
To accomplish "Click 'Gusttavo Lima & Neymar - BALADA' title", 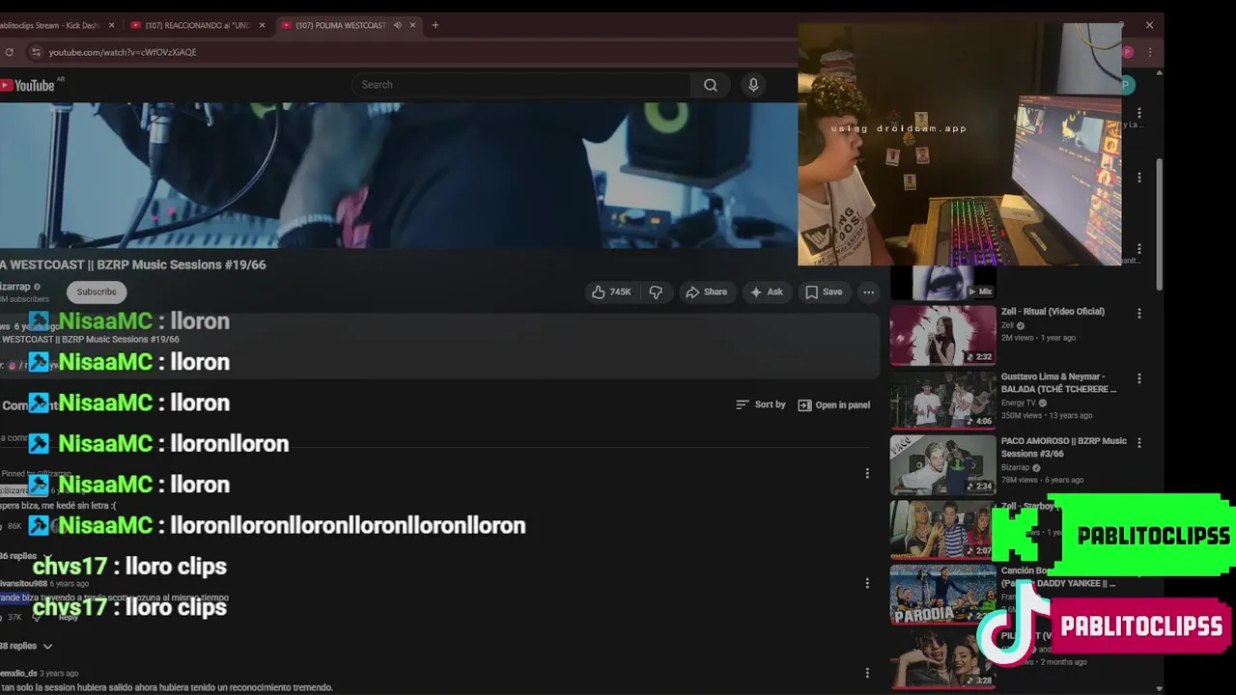I will click(x=1059, y=382).
